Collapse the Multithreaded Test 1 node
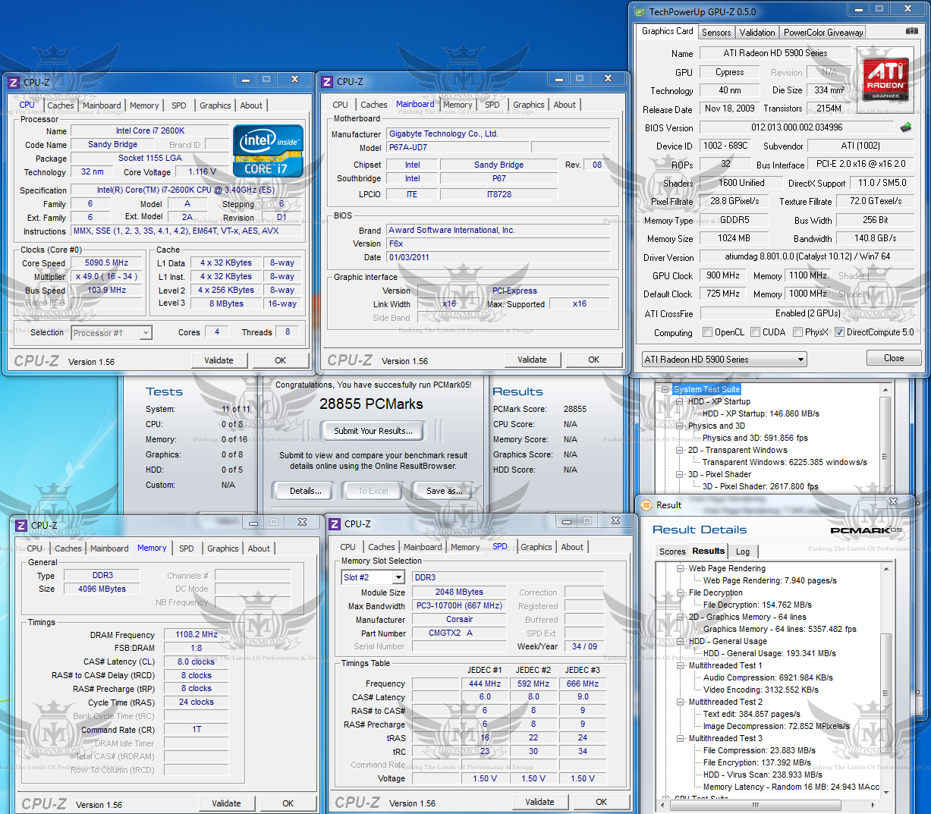 681,665
